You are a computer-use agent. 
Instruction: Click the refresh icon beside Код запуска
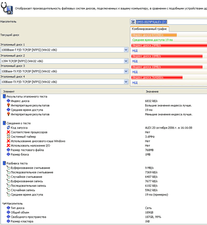(8, 127)
